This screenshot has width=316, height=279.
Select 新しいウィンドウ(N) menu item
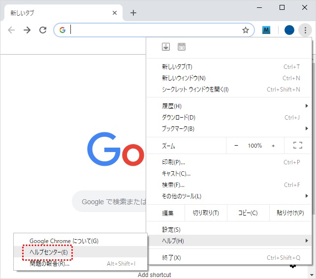229,78
